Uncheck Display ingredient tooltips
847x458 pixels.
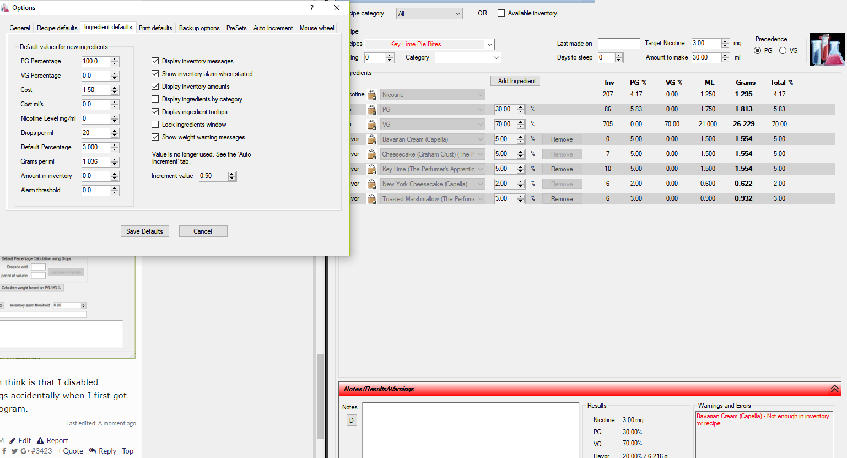(155, 112)
